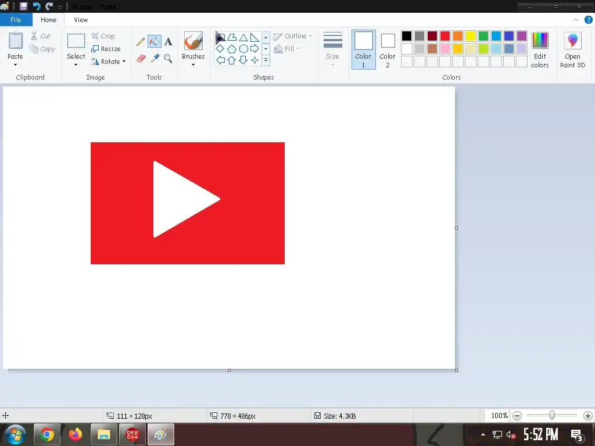Pick the Left arrow shape

click(220, 60)
